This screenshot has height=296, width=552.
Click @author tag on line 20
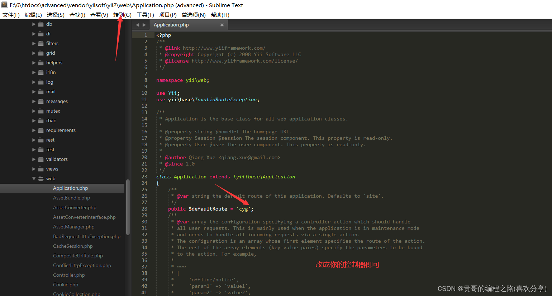[175, 157]
